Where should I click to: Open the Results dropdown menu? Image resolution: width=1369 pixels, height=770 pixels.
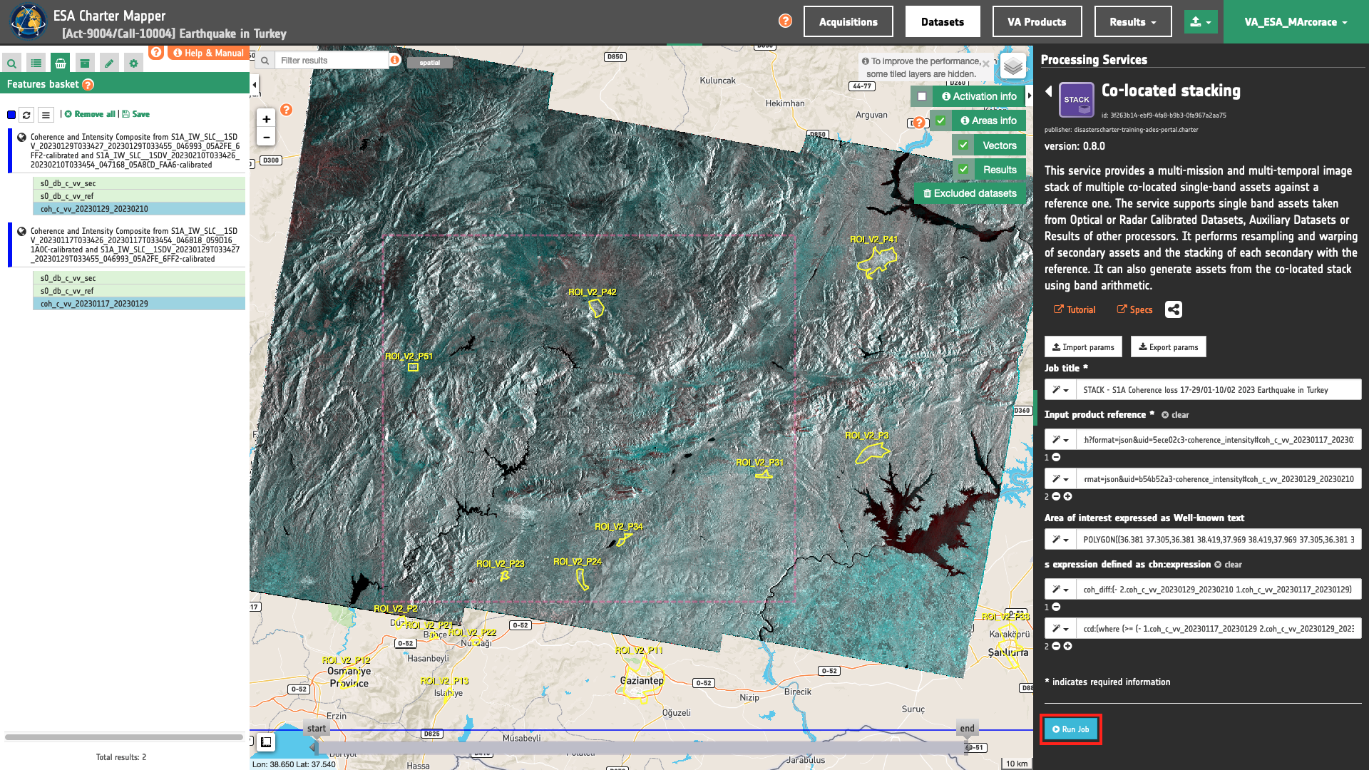click(1132, 21)
